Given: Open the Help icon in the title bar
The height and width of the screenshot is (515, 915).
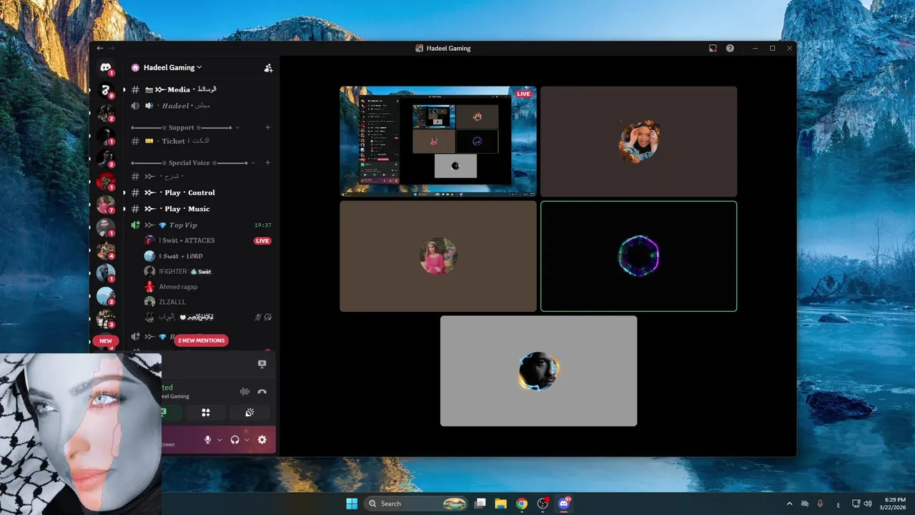Looking at the screenshot, I should click(x=730, y=49).
